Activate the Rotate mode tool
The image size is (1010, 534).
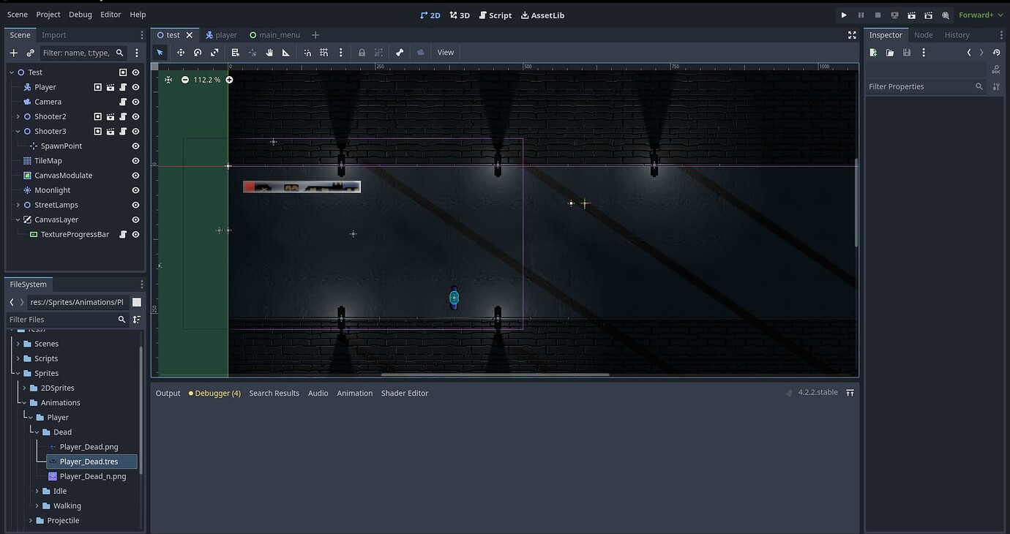click(198, 52)
